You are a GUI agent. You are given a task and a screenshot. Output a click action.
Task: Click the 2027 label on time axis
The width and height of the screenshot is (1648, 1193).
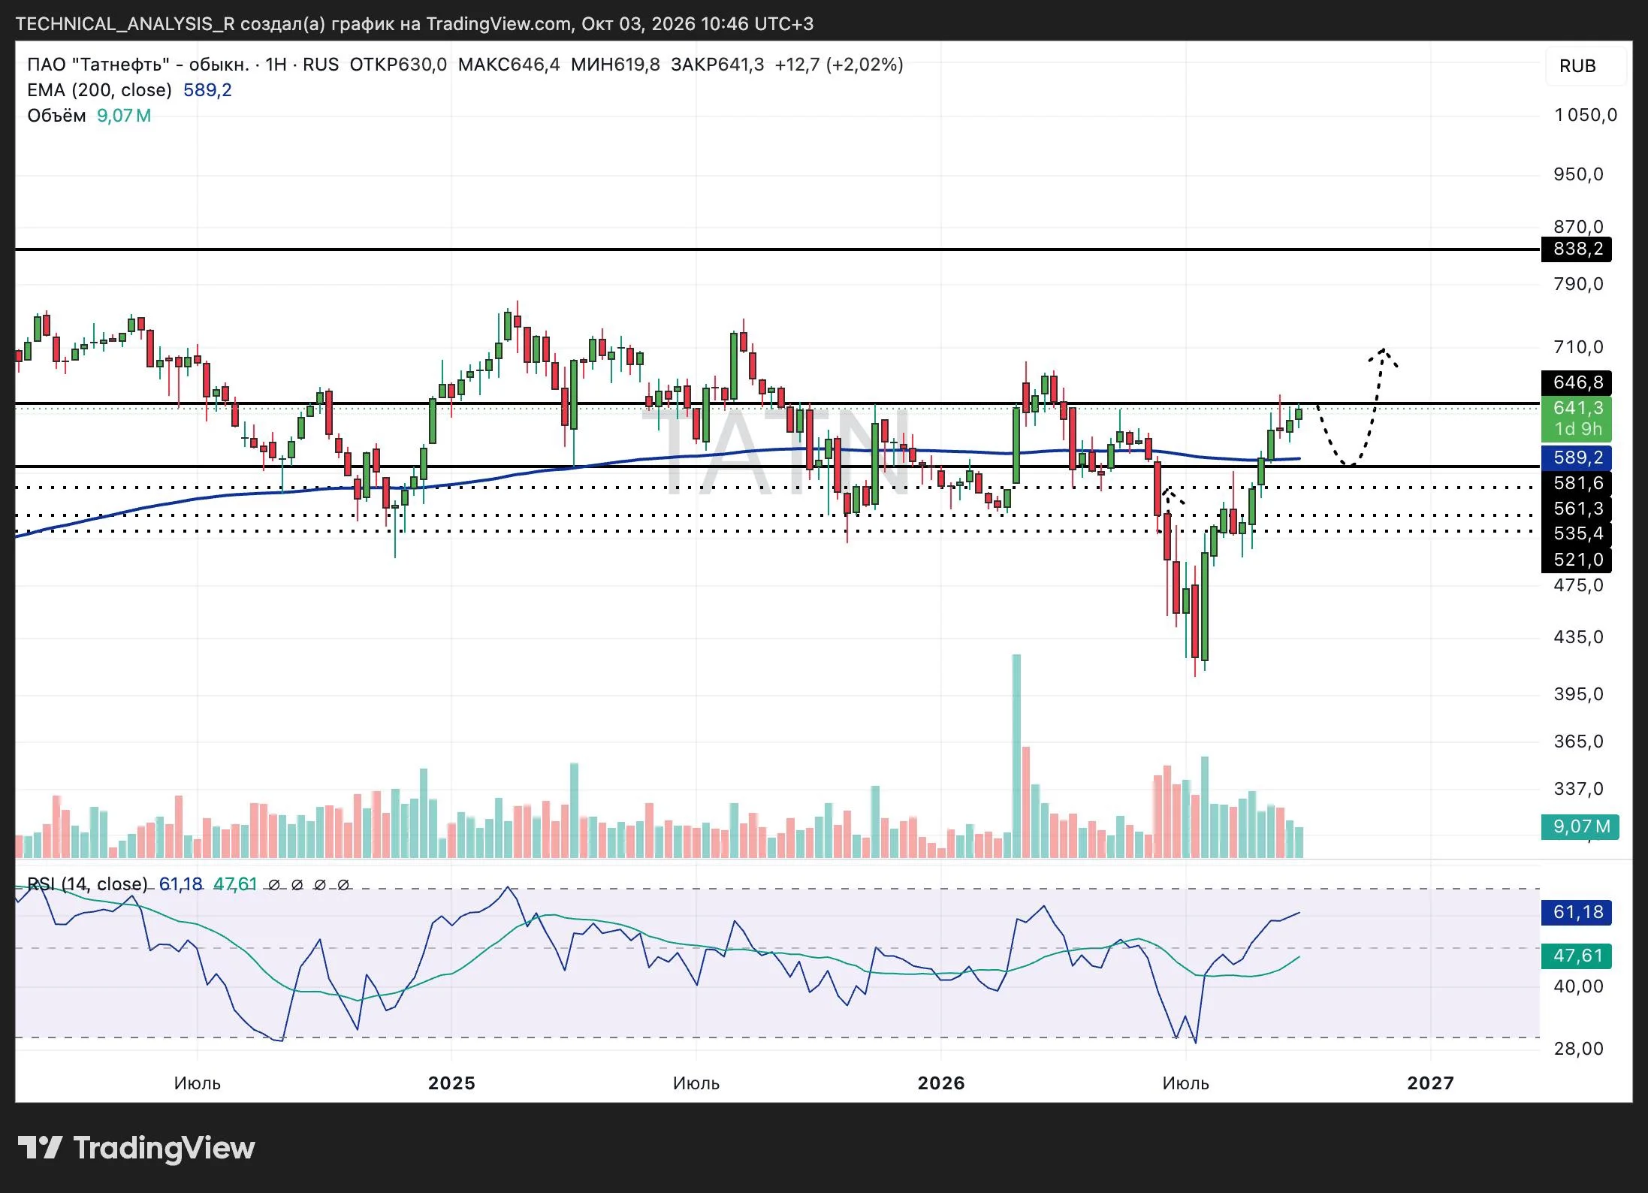(x=1430, y=1083)
